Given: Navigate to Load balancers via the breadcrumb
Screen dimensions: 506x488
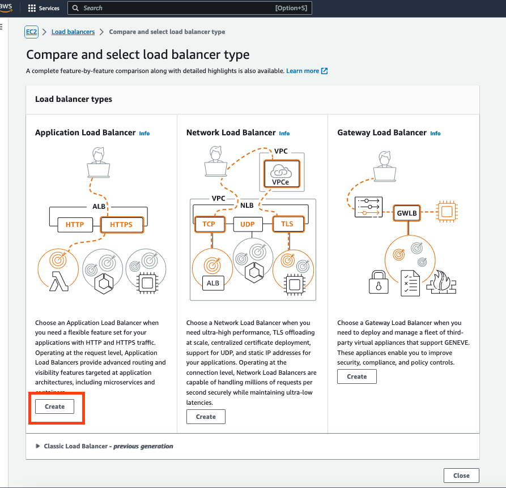Looking at the screenshot, I should point(73,32).
